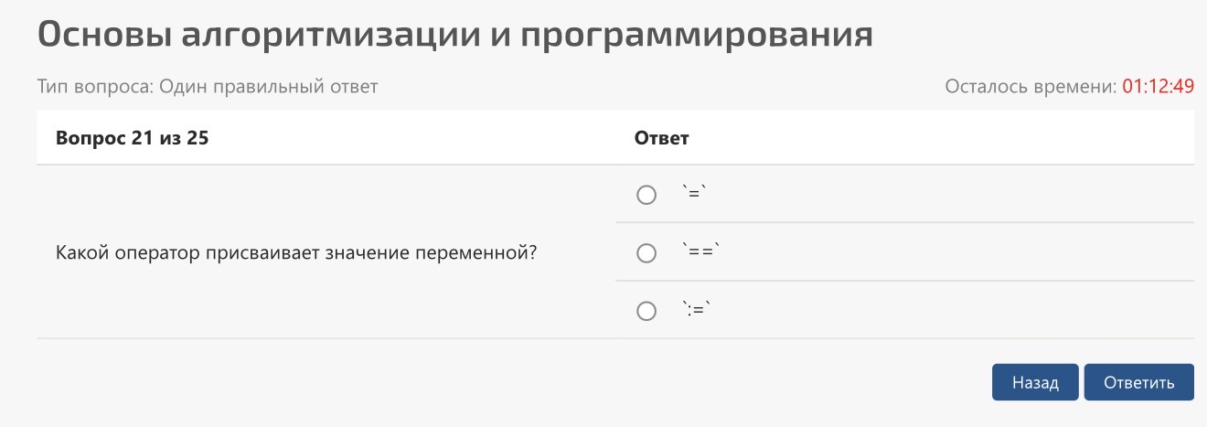Image resolution: width=1207 pixels, height=427 pixels.
Task: Click the Осталось времени label
Action: pos(1031,87)
